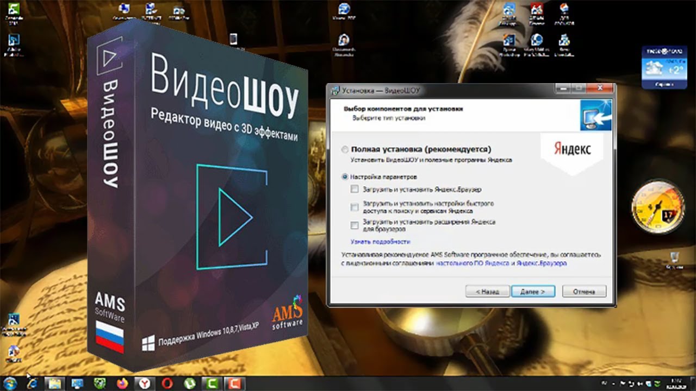Select the Полная установка (рекомендуется) radio button
Viewport: 696px width, 391px height.
[345, 149]
